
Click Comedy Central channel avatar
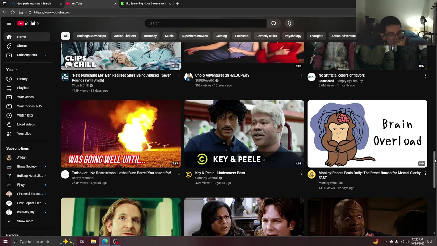(x=188, y=175)
